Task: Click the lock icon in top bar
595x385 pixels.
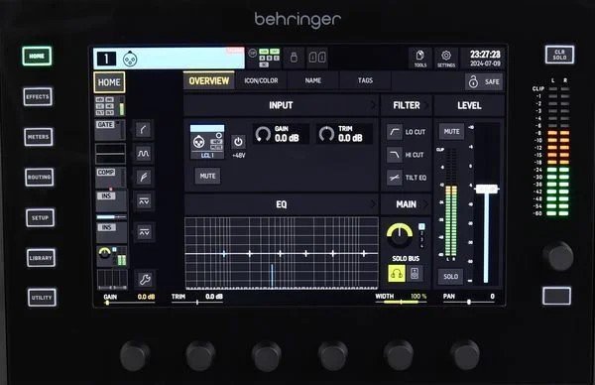Action: click(294, 58)
